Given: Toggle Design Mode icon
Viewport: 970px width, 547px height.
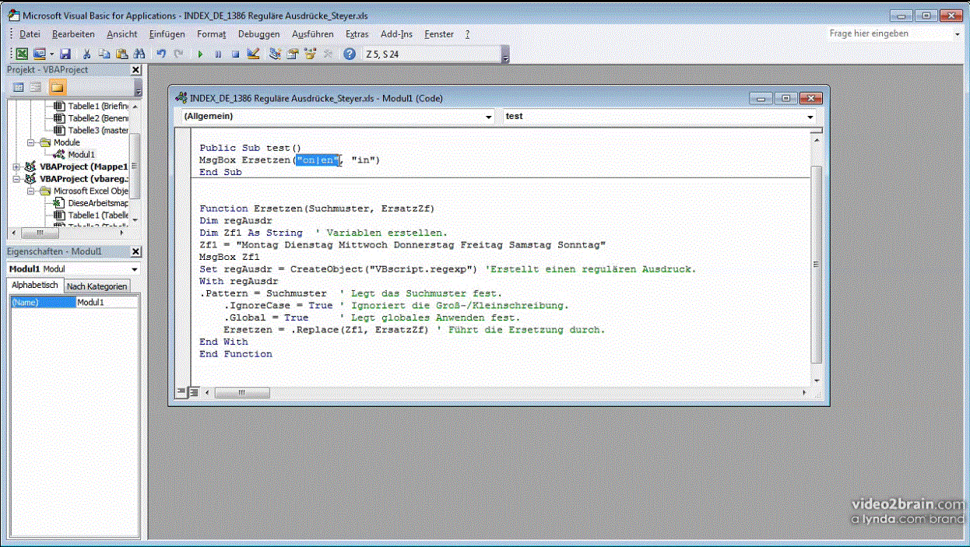Looking at the screenshot, I should coord(252,54).
